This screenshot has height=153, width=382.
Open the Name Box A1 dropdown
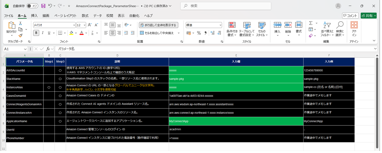pyautogui.click(x=25, y=49)
